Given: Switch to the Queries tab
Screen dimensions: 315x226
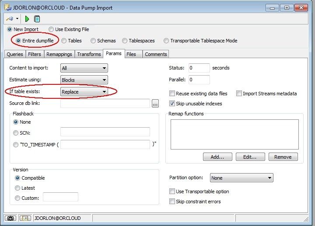Looking at the screenshot, I should [x=15, y=54].
